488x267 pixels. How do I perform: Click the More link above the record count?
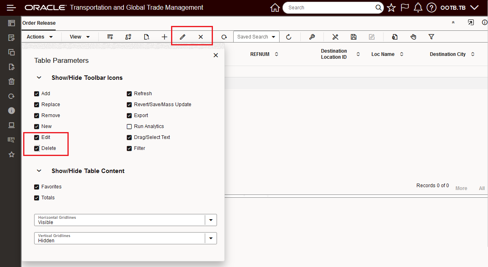461,188
